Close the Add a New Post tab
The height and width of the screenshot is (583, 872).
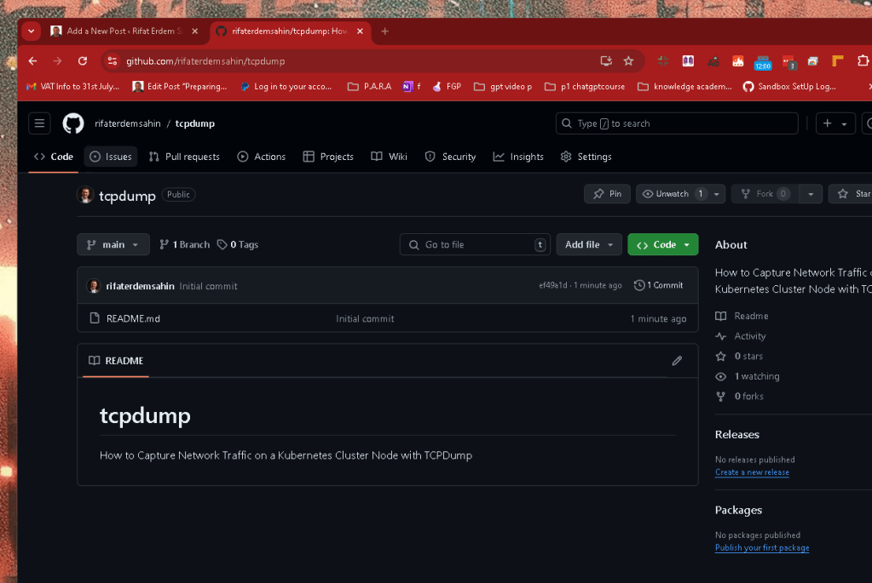[x=194, y=31]
